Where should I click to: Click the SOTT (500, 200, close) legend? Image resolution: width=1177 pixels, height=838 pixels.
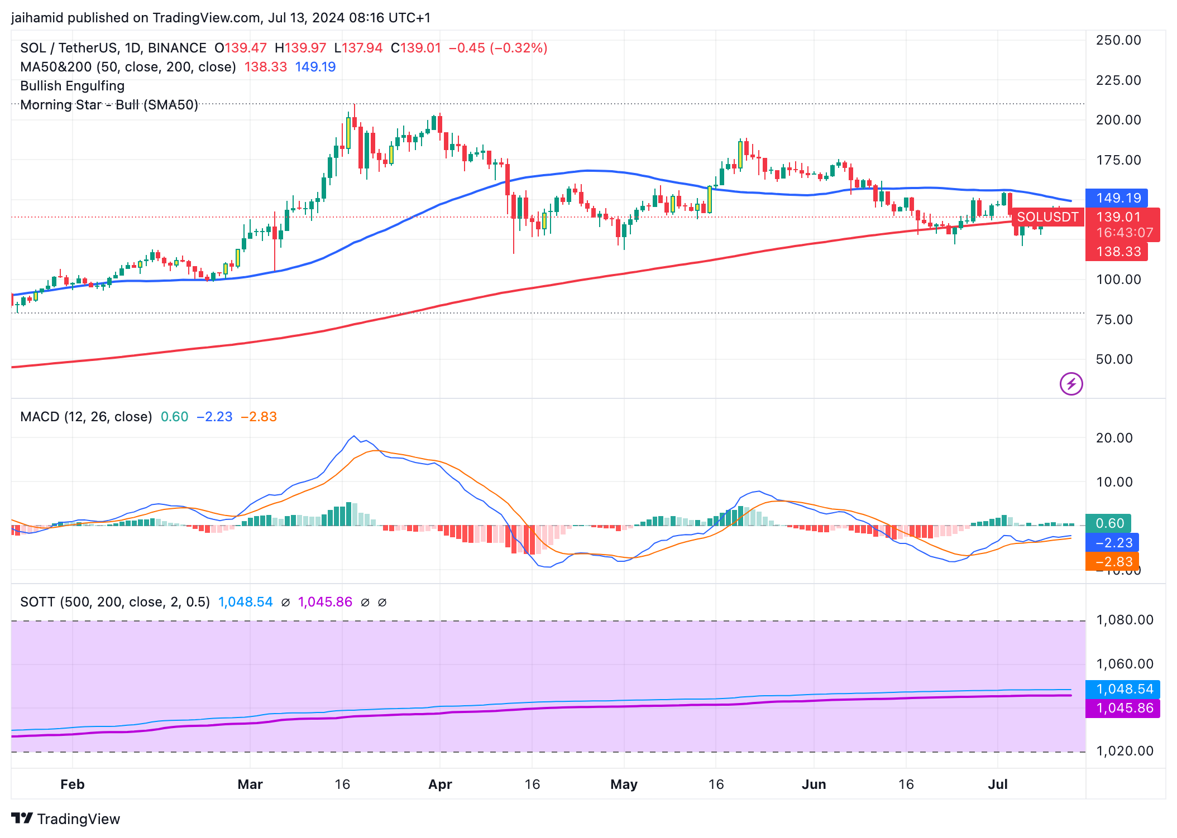click(x=115, y=602)
